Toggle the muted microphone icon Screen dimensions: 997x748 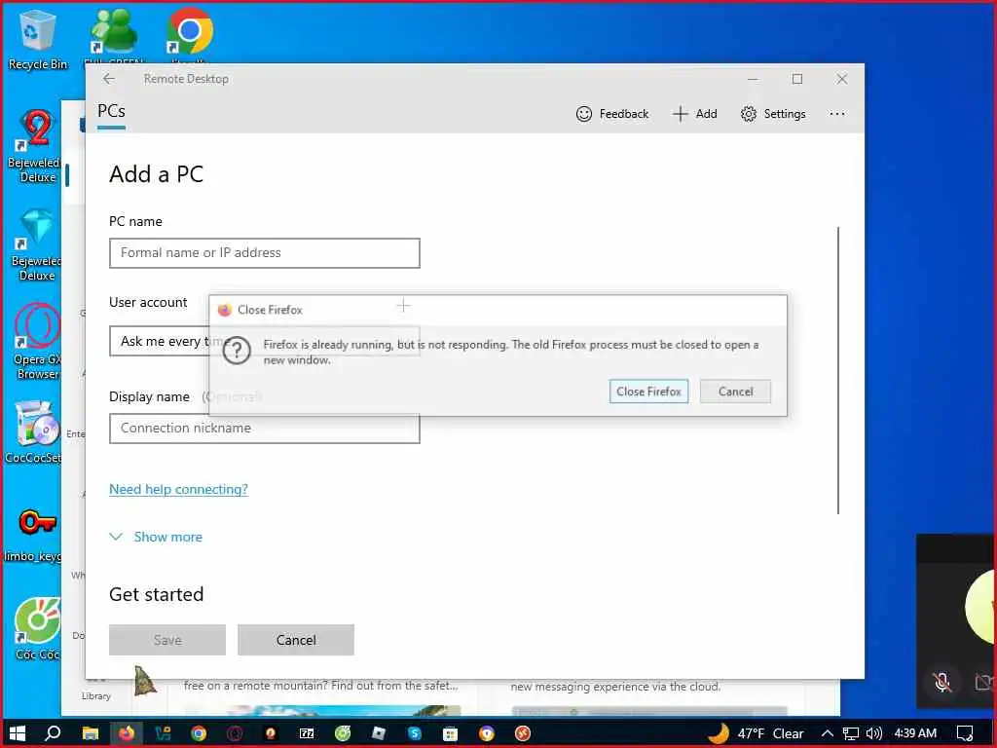click(x=942, y=683)
